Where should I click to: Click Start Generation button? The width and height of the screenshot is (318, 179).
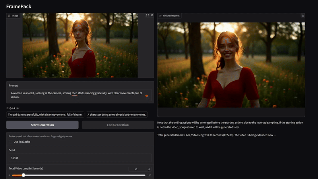(43, 125)
